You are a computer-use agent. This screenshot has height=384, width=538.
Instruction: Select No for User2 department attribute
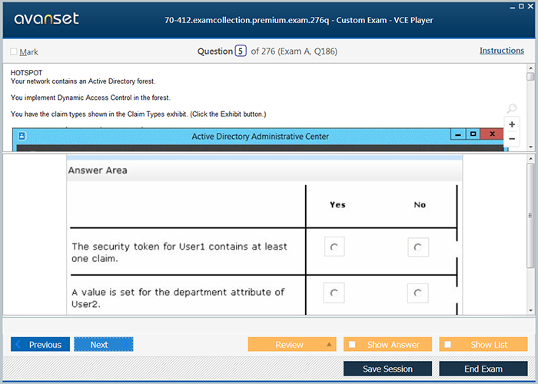(x=417, y=293)
